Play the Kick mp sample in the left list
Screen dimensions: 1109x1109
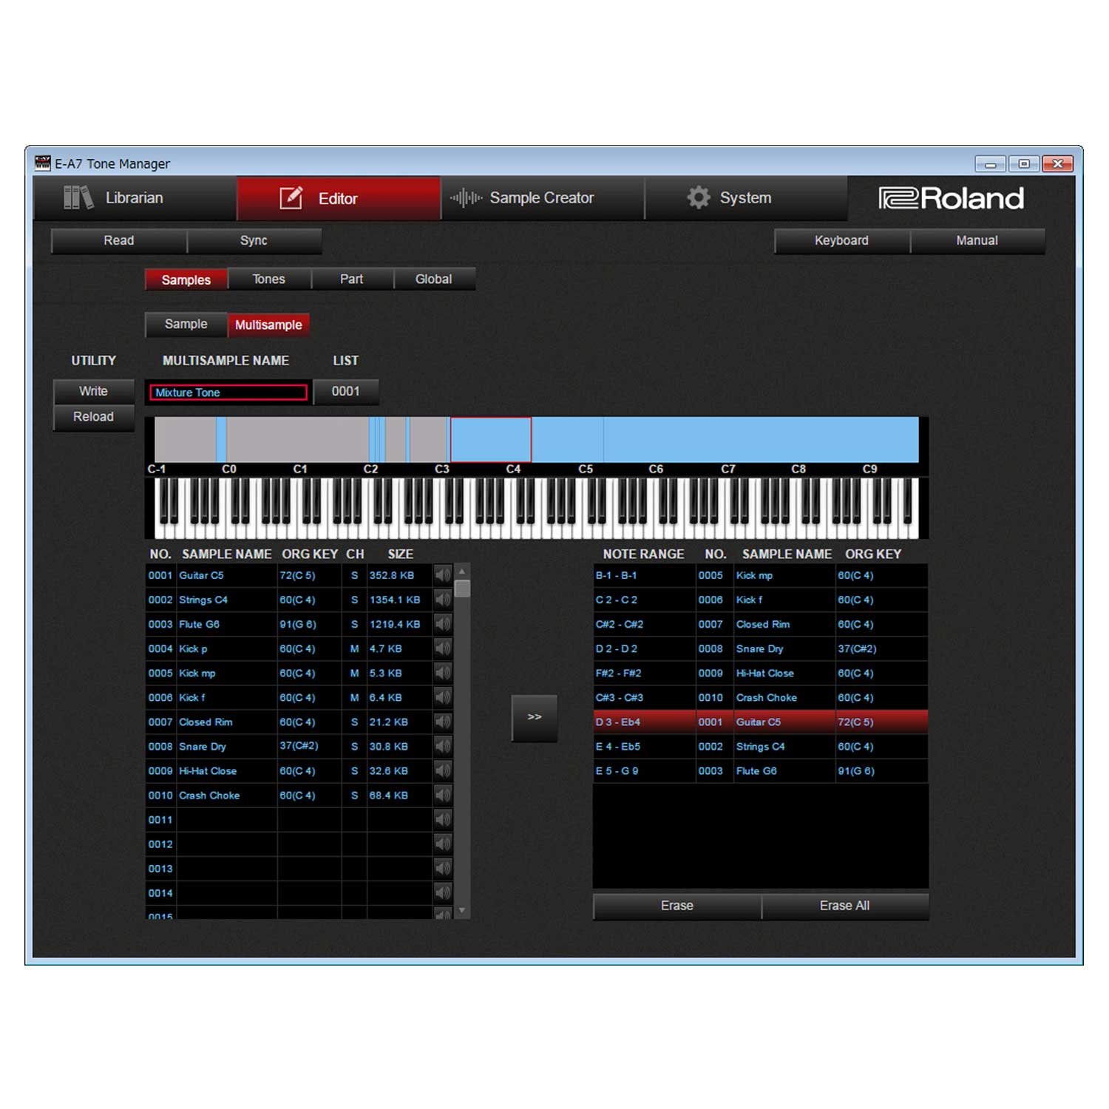click(x=442, y=673)
